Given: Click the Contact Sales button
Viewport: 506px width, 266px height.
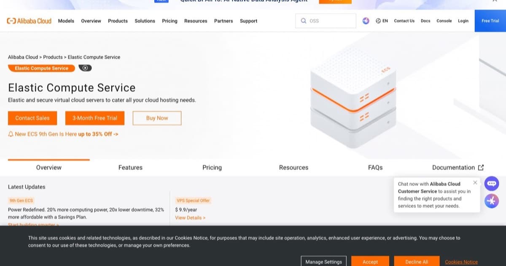Looking at the screenshot, I should coord(32,118).
